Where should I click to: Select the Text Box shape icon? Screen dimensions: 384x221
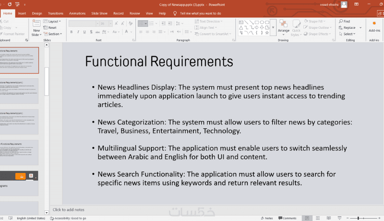click(241, 22)
